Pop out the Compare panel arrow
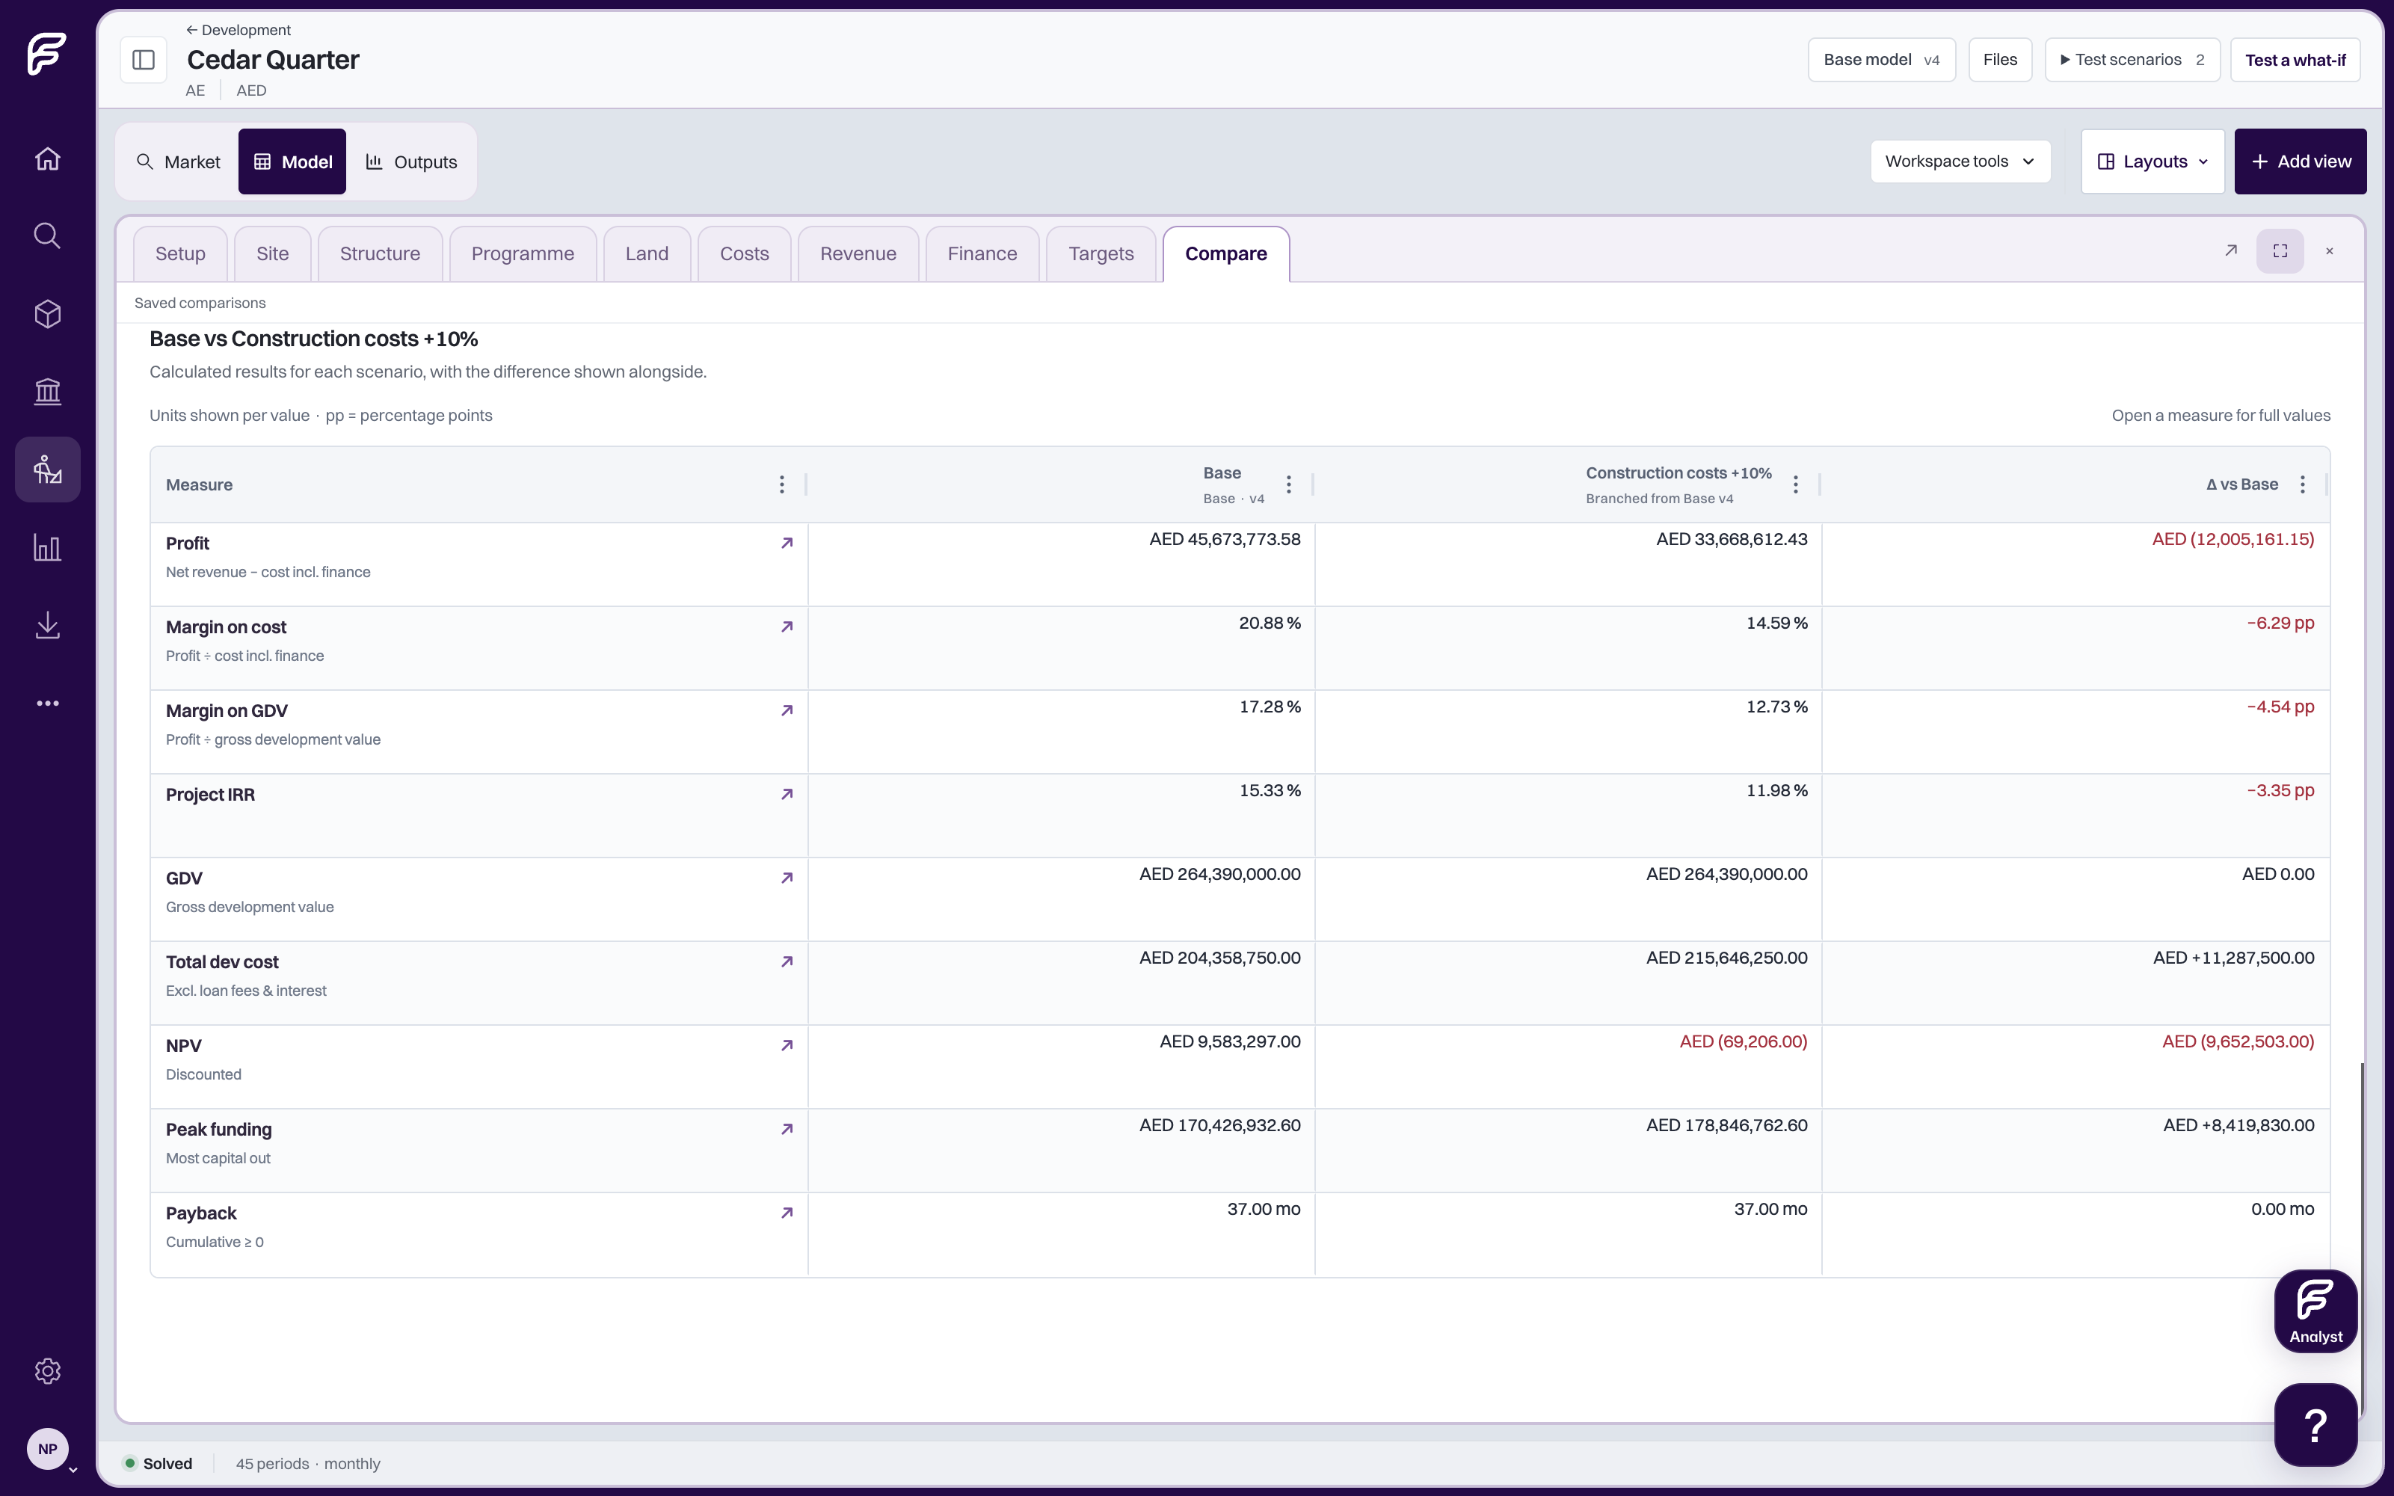Image resolution: width=2394 pixels, height=1496 pixels. coord(2231,250)
